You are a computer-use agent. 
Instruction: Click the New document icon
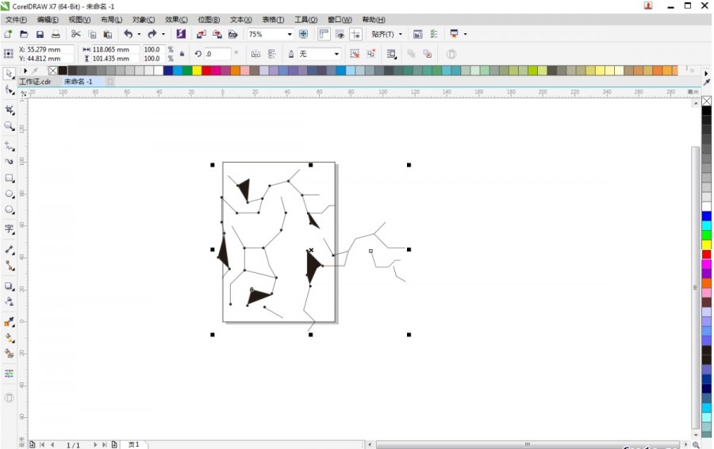click(x=8, y=34)
